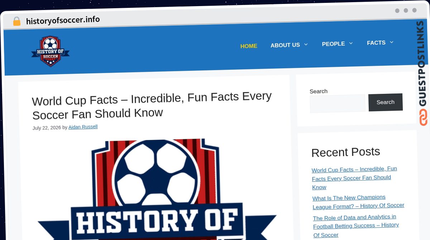Open the ABOUT US menu item

point(285,45)
